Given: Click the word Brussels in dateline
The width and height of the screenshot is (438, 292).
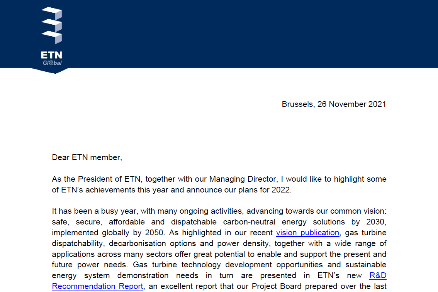Looking at the screenshot, I should [297, 104].
